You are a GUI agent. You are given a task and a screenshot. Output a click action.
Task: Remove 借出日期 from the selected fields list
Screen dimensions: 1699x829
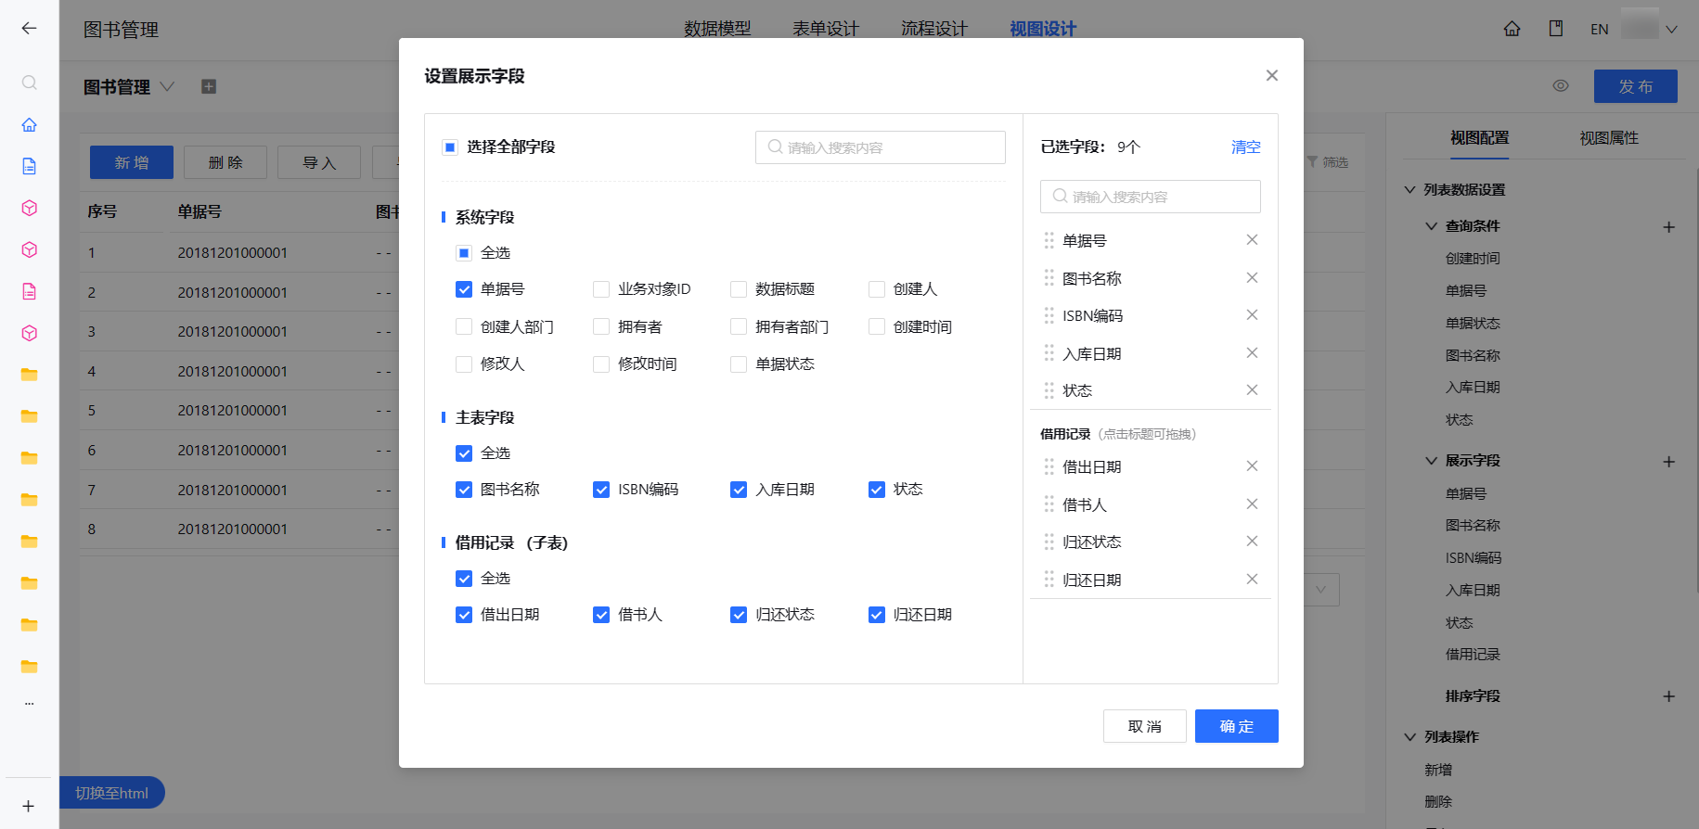point(1252,466)
